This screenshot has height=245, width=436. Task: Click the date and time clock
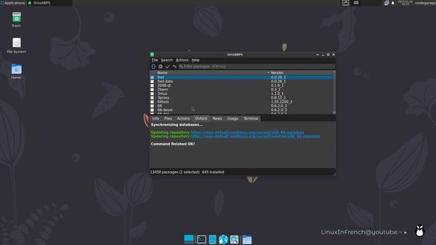405,3
